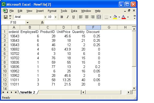Screen dimensions: 154x103
Task: Open the Arial font name dropdown
Action: [45, 17]
